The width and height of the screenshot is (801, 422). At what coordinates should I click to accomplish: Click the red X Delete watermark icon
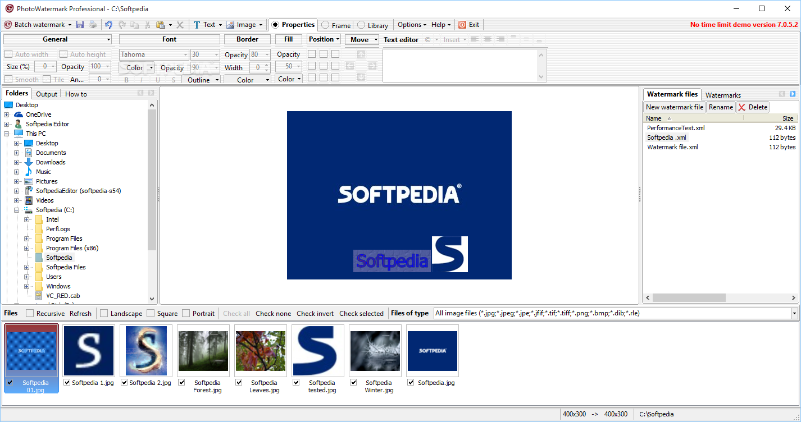(742, 107)
